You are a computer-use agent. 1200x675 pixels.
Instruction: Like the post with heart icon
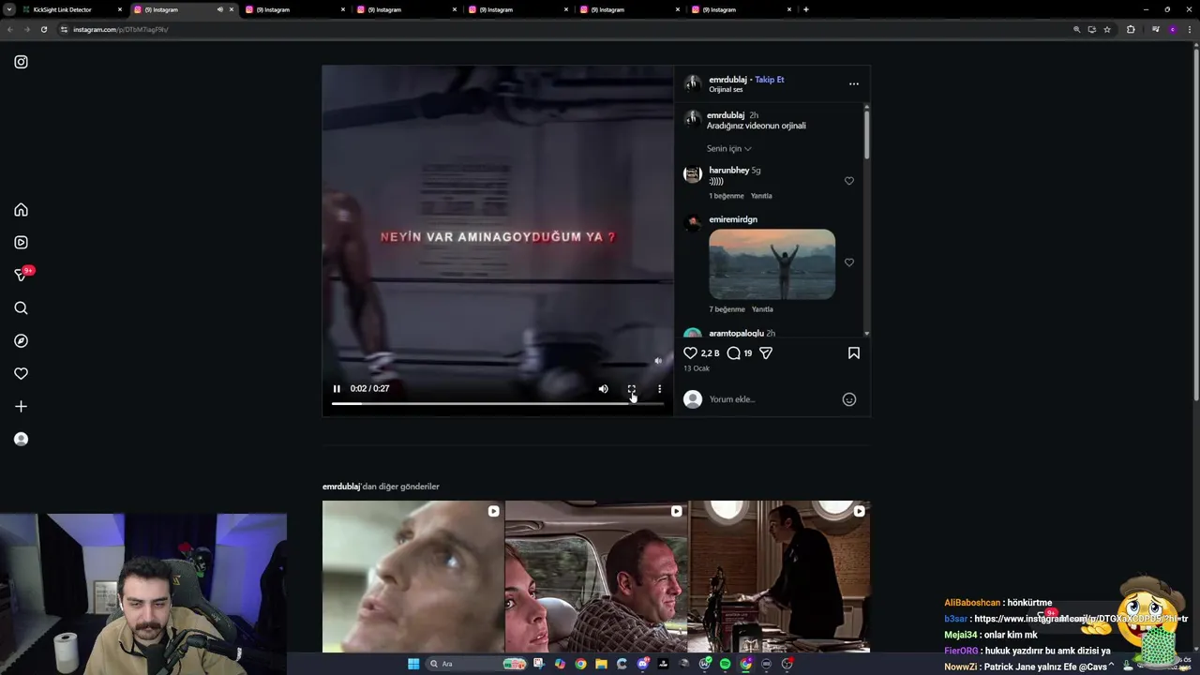coord(690,352)
